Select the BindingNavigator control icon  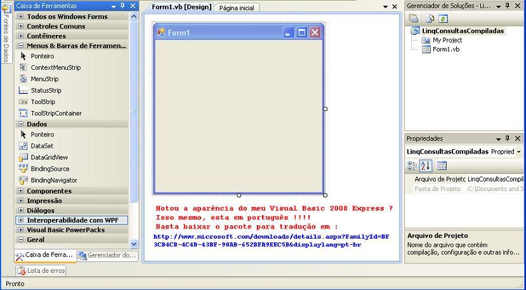pos(23,180)
